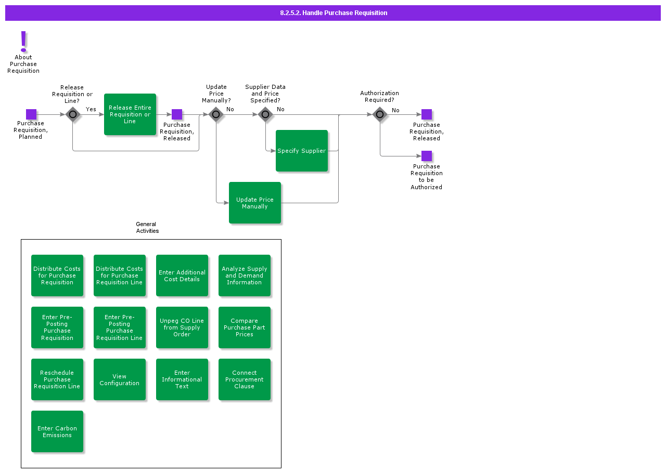Click the No label beside Authorization Required gateway
This screenshot has width=666, height=473.
click(395, 111)
